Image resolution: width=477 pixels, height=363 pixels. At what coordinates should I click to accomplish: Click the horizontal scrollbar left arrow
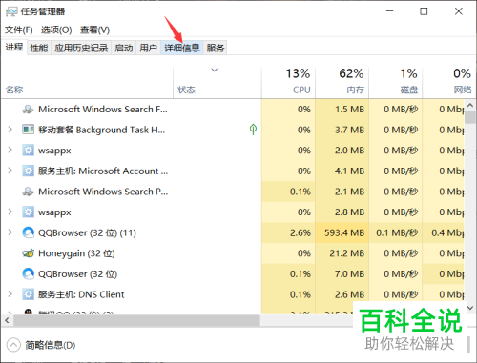point(7,320)
